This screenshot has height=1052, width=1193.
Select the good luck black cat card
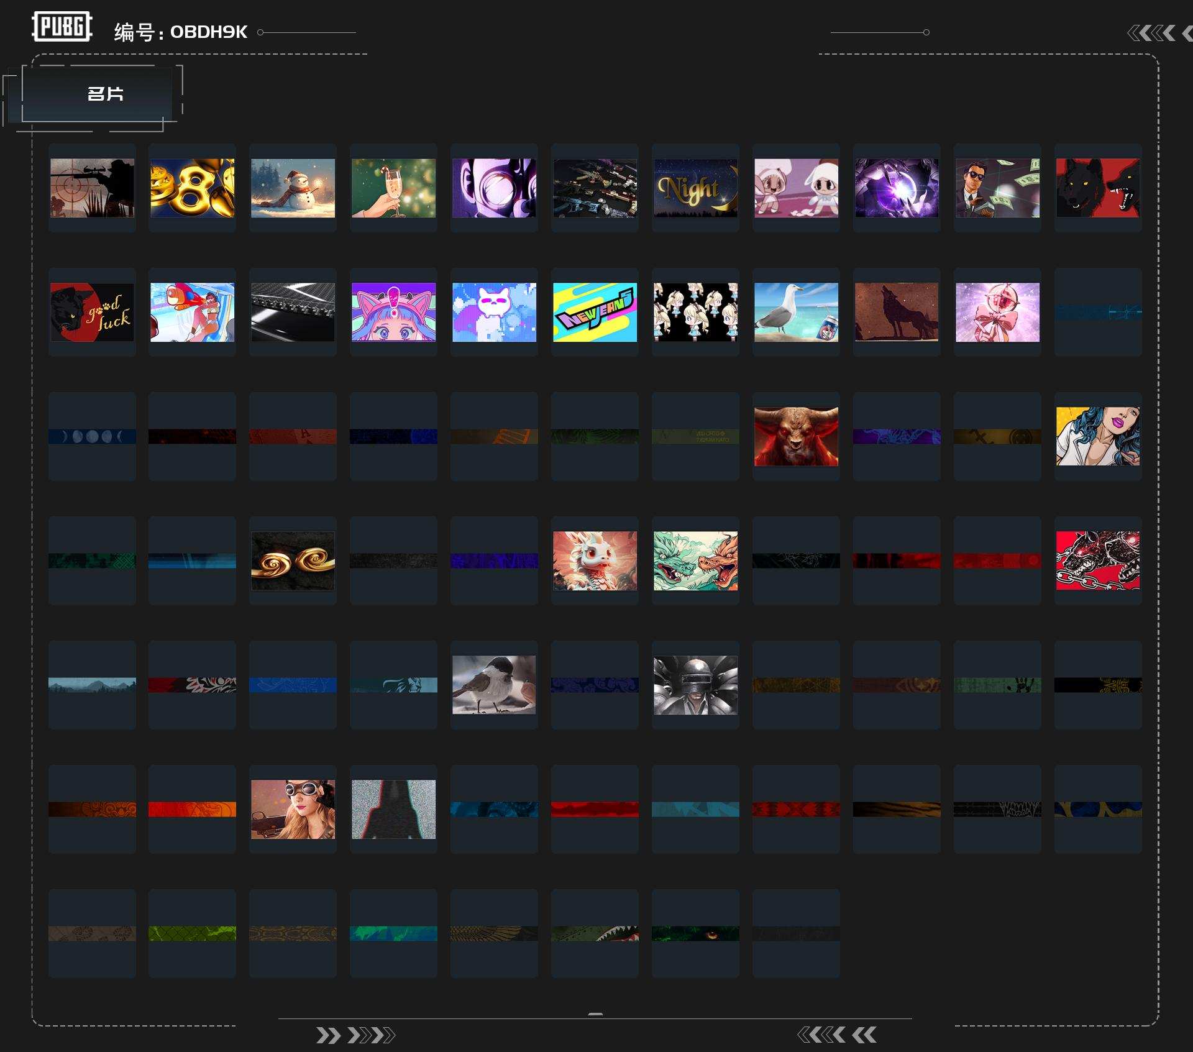[x=92, y=312]
